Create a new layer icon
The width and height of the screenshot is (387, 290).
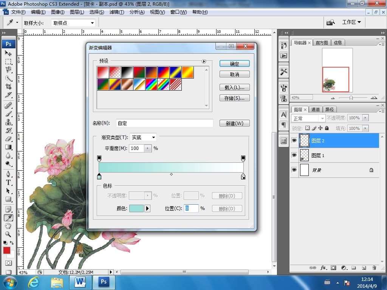coord(364,268)
